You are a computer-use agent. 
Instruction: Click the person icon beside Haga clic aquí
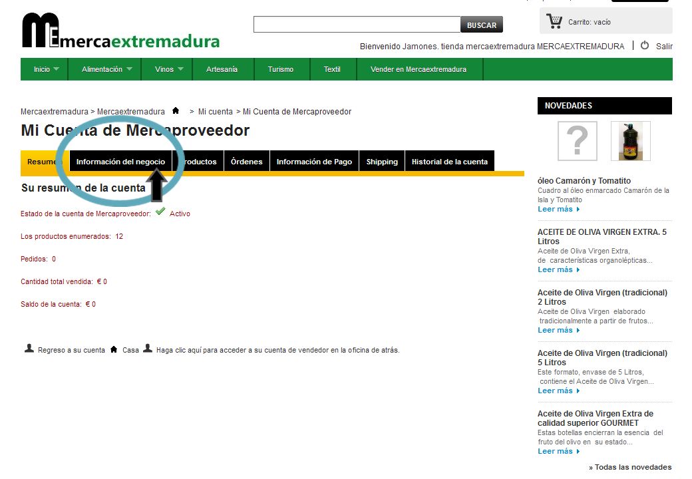[148, 349]
